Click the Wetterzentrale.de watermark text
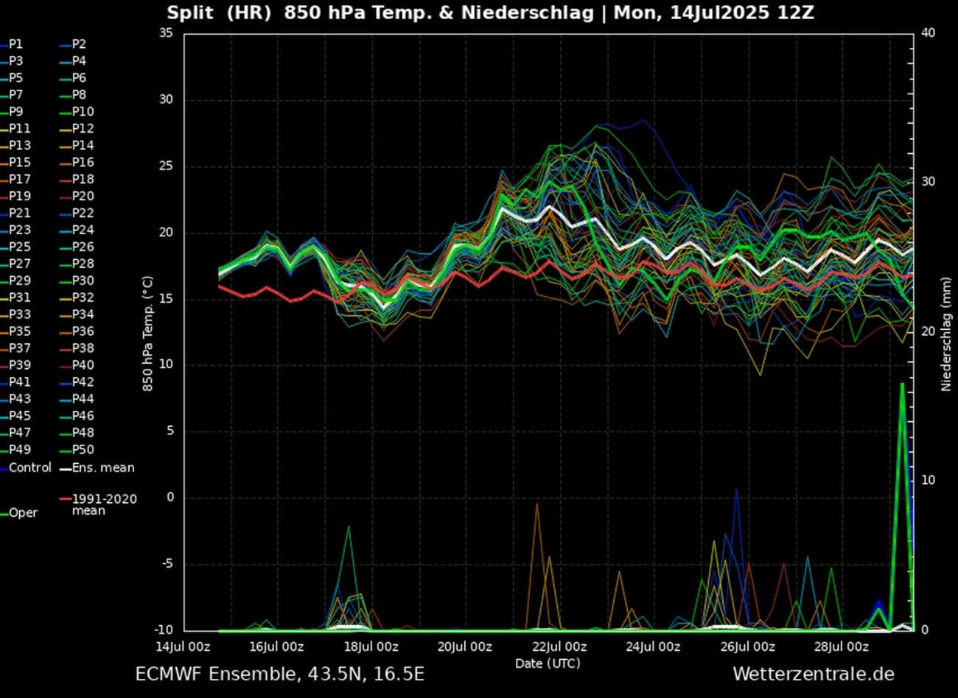 pos(813,674)
